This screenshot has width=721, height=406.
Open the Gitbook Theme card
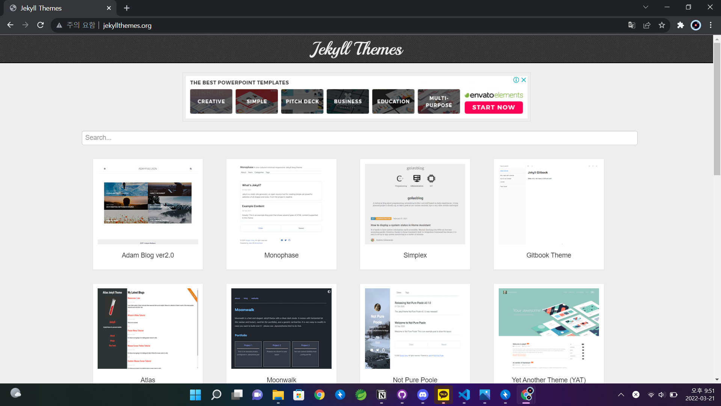pyautogui.click(x=548, y=214)
